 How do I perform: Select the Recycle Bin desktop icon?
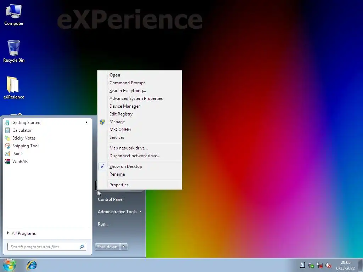pos(14,51)
